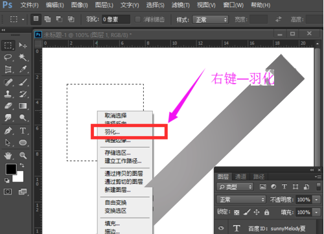The height and width of the screenshot is (234, 324).
Task: Open the layer filter 类型 dropdown
Action: pyautogui.click(x=235, y=187)
